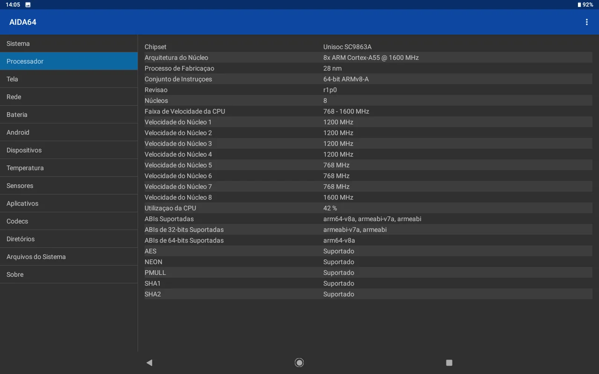Open the Sistema section
Screen dimensions: 599x374
(69, 43)
